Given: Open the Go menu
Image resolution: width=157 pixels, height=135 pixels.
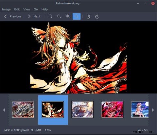Looking at the screenshot, I should [36, 9].
